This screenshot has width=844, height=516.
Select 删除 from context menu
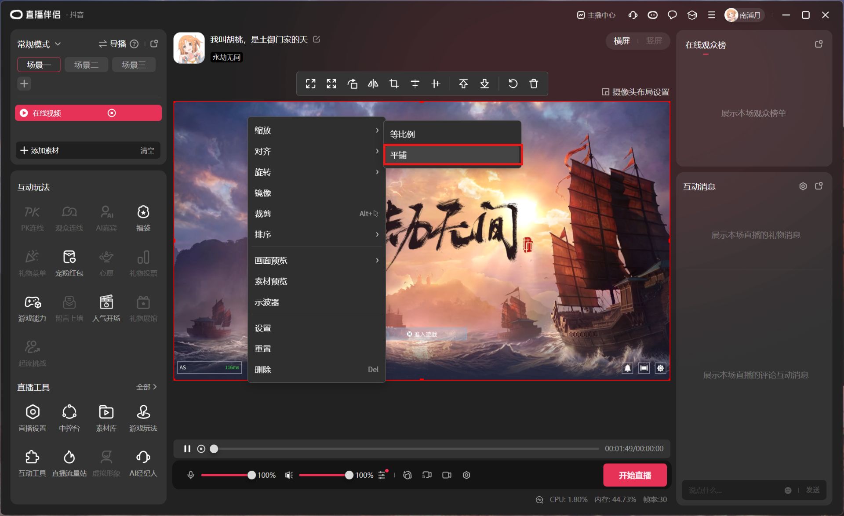click(x=316, y=370)
